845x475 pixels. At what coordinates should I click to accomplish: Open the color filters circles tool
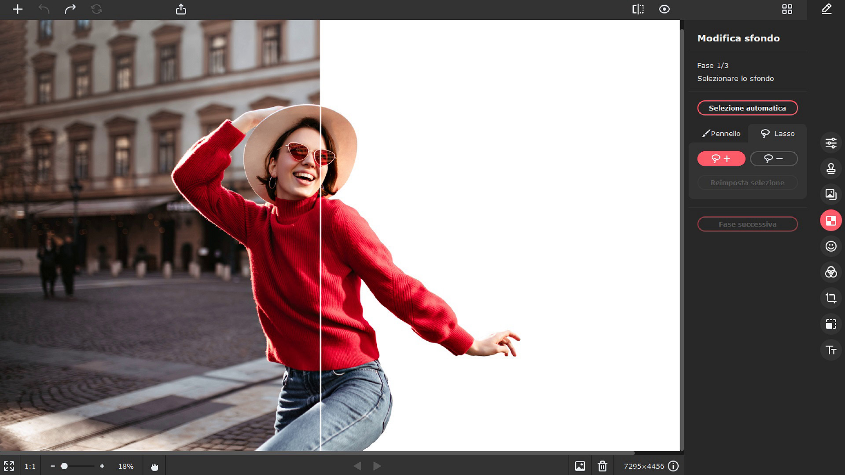coord(830,272)
